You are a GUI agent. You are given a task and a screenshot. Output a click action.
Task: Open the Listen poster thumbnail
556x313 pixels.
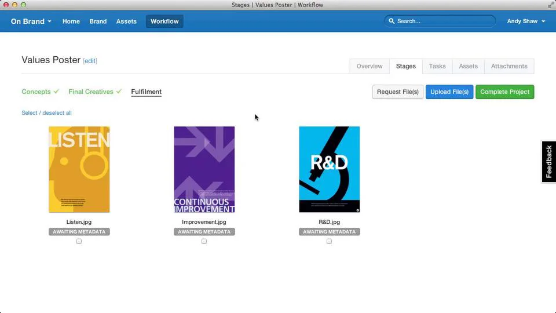point(79,170)
